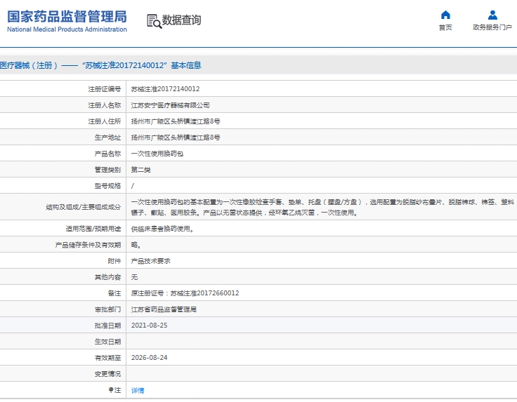Viewport: 517px width, 402px height.
Task: Click the 附件 label
Action: point(114,261)
